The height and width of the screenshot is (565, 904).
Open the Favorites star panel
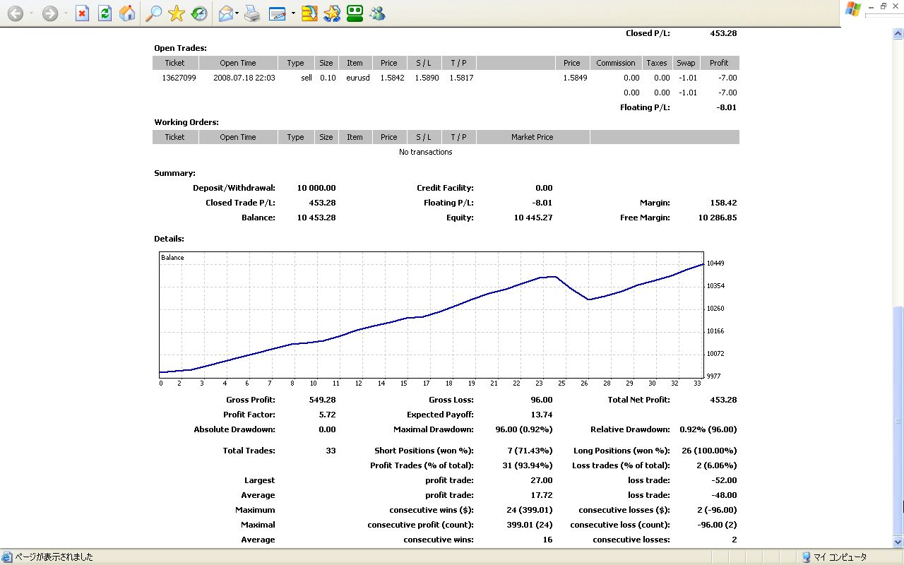pyautogui.click(x=176, y=13)
